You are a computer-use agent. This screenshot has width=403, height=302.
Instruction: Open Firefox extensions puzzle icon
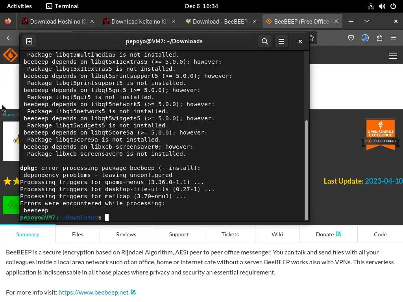[x=379, y=38]
